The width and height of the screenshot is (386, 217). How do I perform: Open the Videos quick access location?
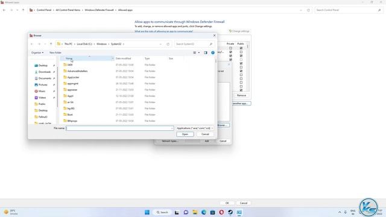pyautogui.click(x=42, y=98)
